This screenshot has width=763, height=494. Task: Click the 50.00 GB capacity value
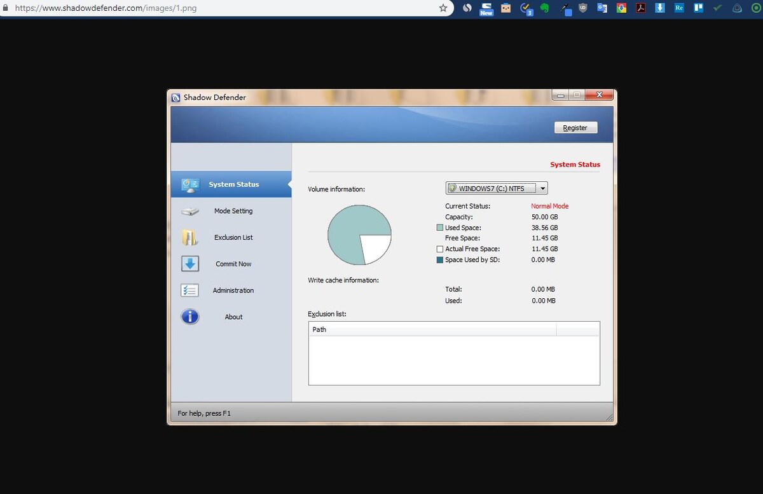coord(545,217)
